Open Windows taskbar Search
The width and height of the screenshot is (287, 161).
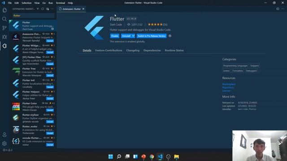[x=119, y=157]
